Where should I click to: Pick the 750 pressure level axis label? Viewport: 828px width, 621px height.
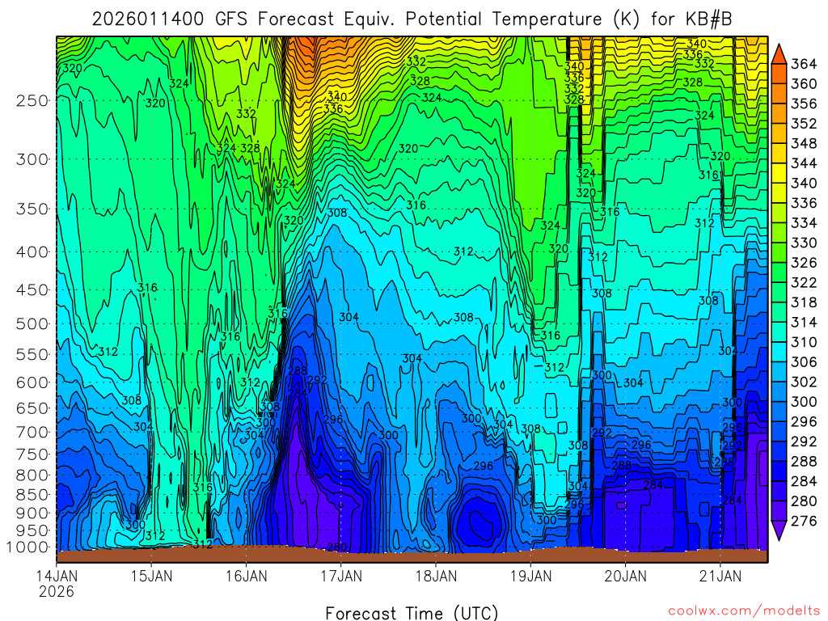(x=32, y=454)
